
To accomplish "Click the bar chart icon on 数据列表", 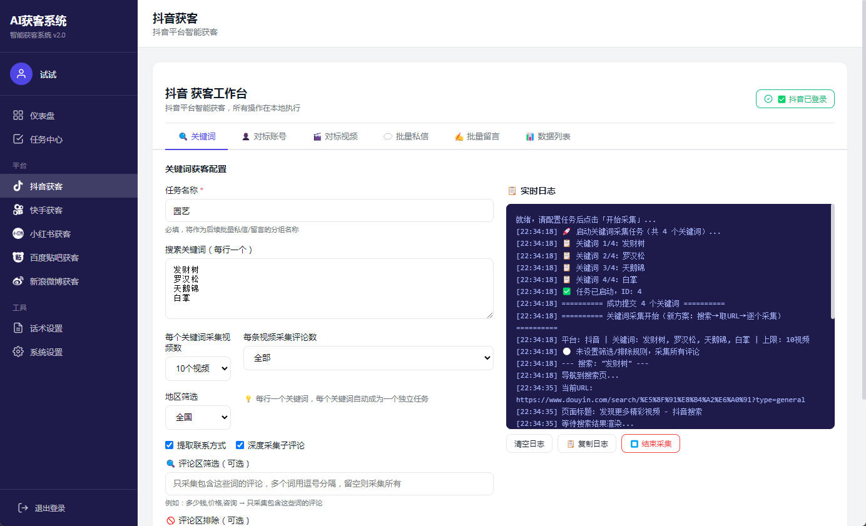I will 530,136.
